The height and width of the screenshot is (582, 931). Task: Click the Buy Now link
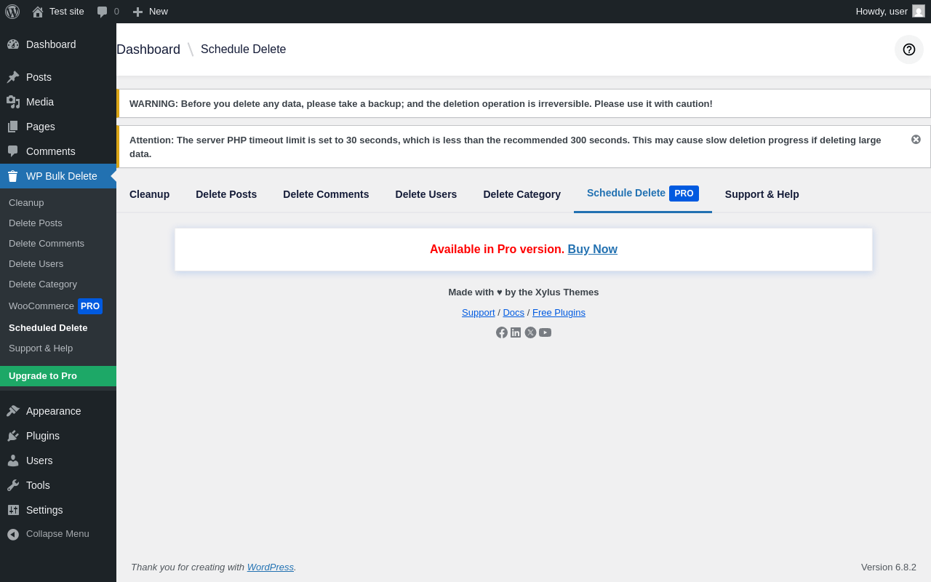point(593,249)
